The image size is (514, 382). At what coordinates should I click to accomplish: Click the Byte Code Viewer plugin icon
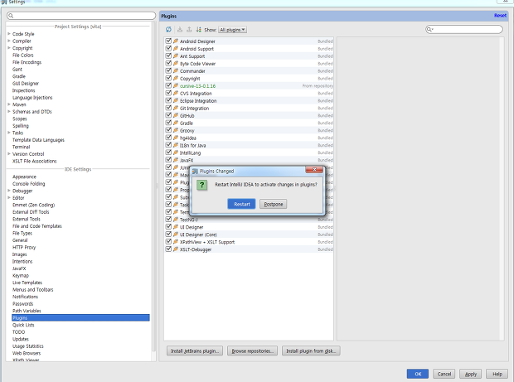pos(176,63)
